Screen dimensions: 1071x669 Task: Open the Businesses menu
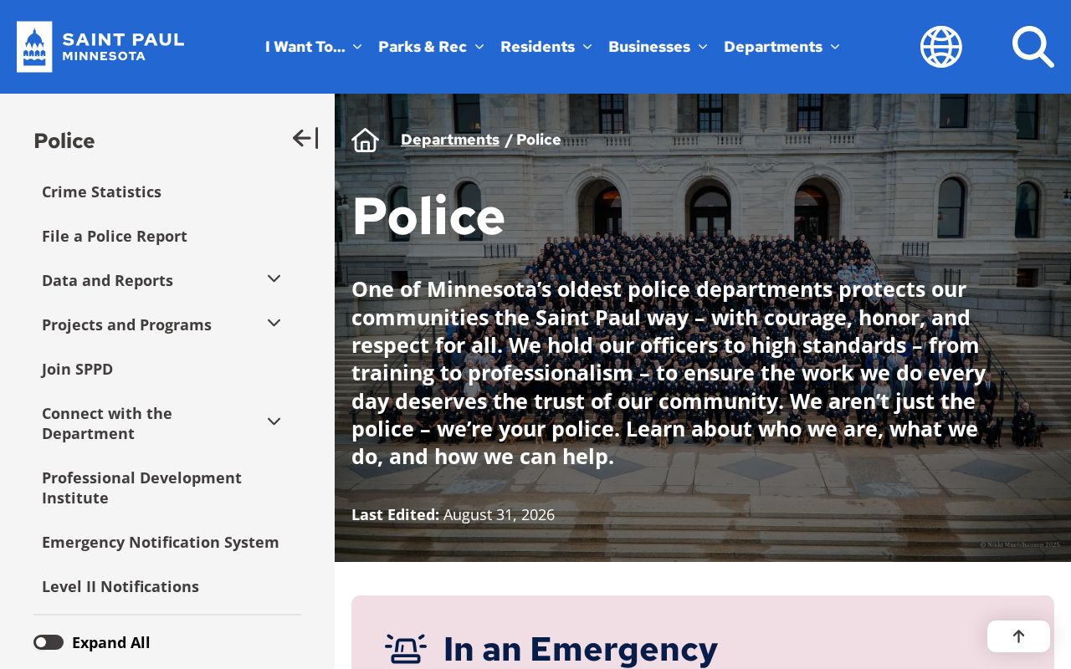click(658, 47)
